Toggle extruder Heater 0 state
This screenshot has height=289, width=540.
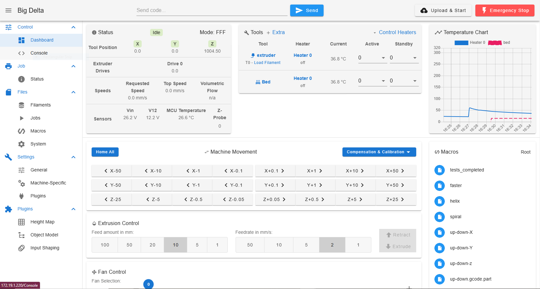tap(302, 55)
